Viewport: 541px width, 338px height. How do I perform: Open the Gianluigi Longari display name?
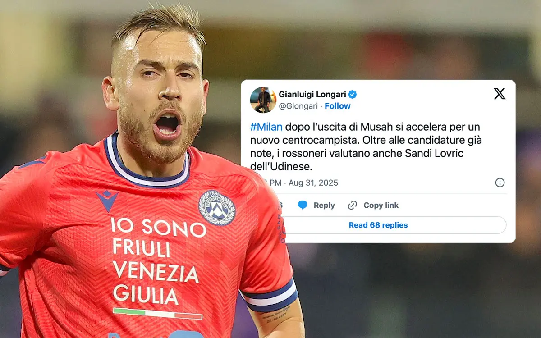coord(312,94)
